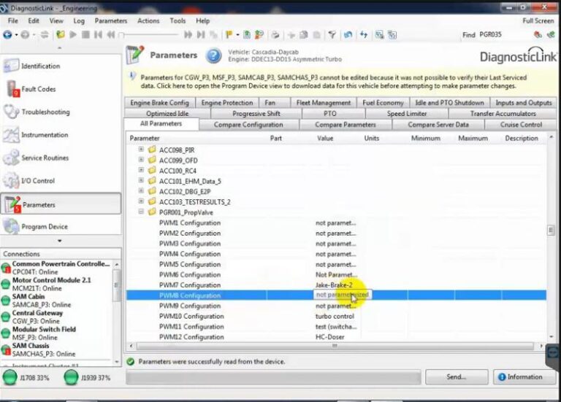Click the fast forward playback icon
Image resolution: width=561 pixels, height=402 pixels.
coord(188,35)
